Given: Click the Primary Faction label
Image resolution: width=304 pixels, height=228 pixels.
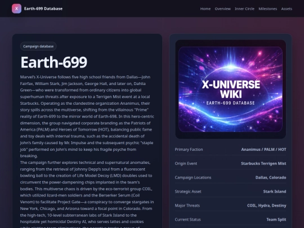Looking at the screenshot, I should click(189, 150).
